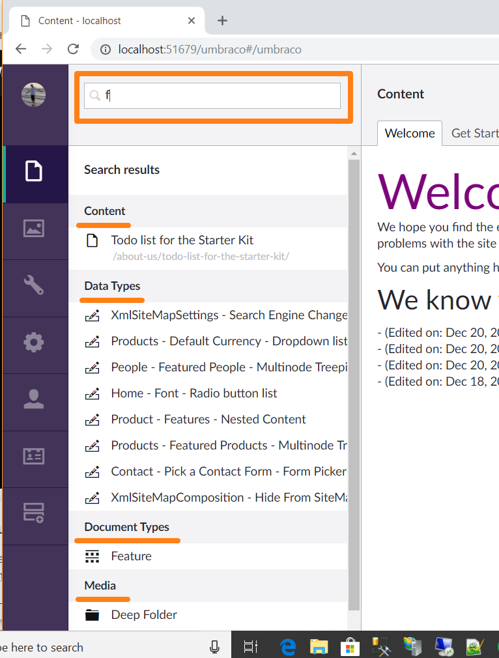Viewport: 499px width, 658px height.
Task: Open a new browser tab
Action: 222,21
